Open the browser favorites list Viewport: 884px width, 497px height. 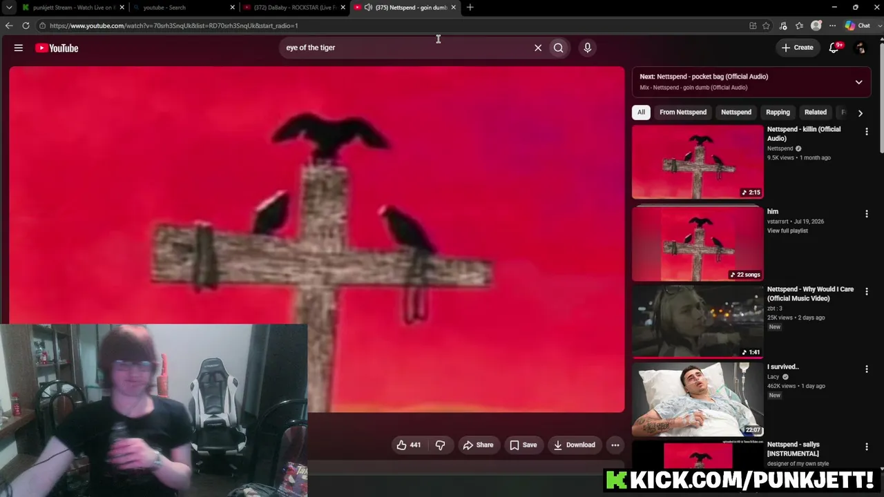pyautogui.click(x=799, y=26)
